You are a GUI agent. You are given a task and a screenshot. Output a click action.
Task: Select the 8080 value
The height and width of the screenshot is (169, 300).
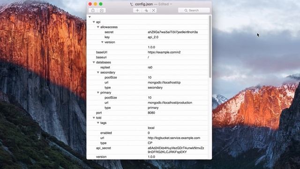pyautogui.click(x=151, y=113)
